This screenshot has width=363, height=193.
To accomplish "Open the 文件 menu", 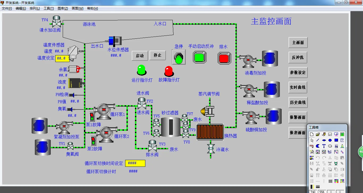I will tap(6, 8).
